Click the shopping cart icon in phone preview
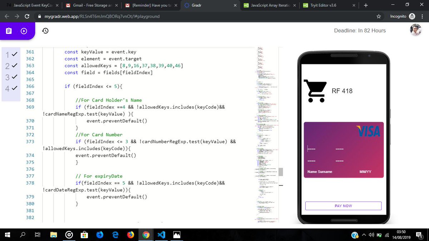The width and height of the screenshot is (429, 241). (315, 91)
